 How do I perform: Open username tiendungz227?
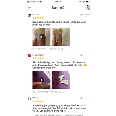(x=38, y=55)
